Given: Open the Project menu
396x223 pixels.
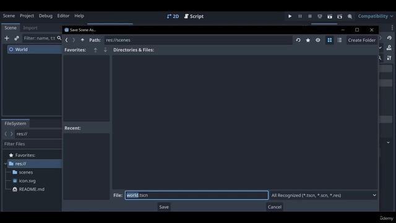Looking at the screenshot, I should click(27, 15).
